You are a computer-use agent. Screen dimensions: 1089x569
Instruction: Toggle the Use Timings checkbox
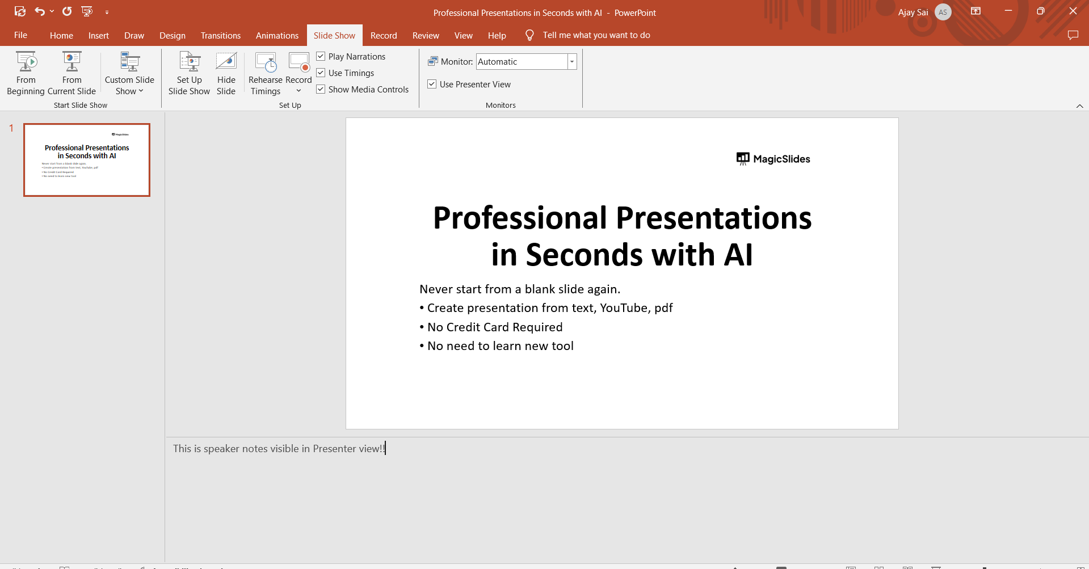[x=321, y=73]
